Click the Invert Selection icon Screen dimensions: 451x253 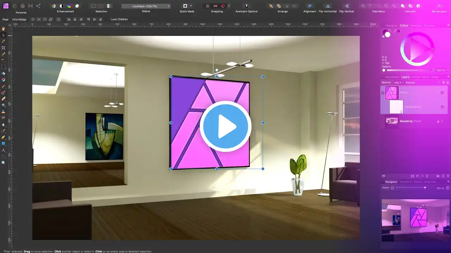tap(109, 6)
